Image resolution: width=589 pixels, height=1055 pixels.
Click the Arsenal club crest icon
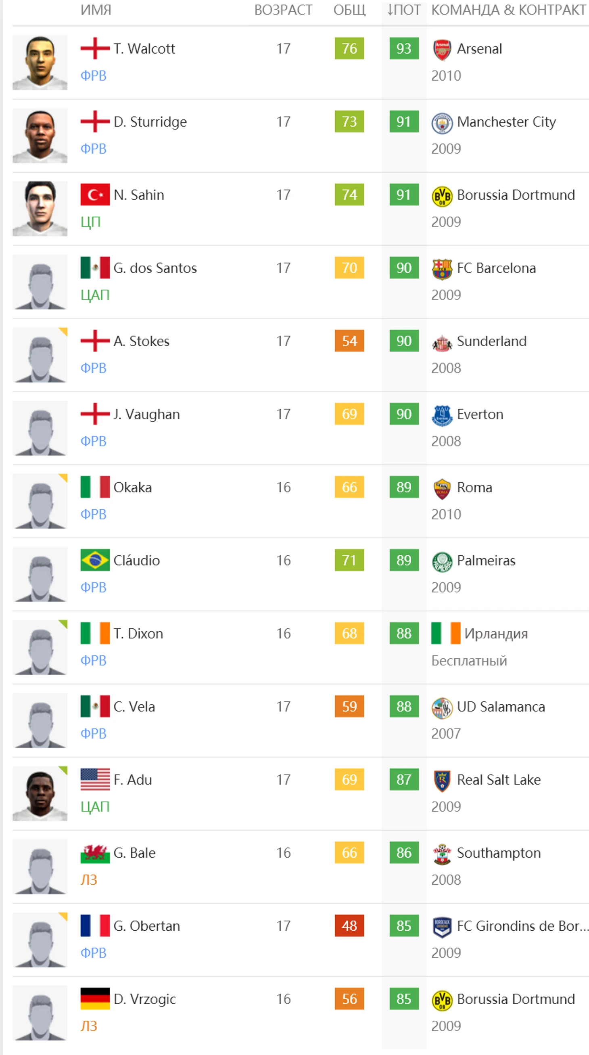pyautogui.click(x=442, y=50)
